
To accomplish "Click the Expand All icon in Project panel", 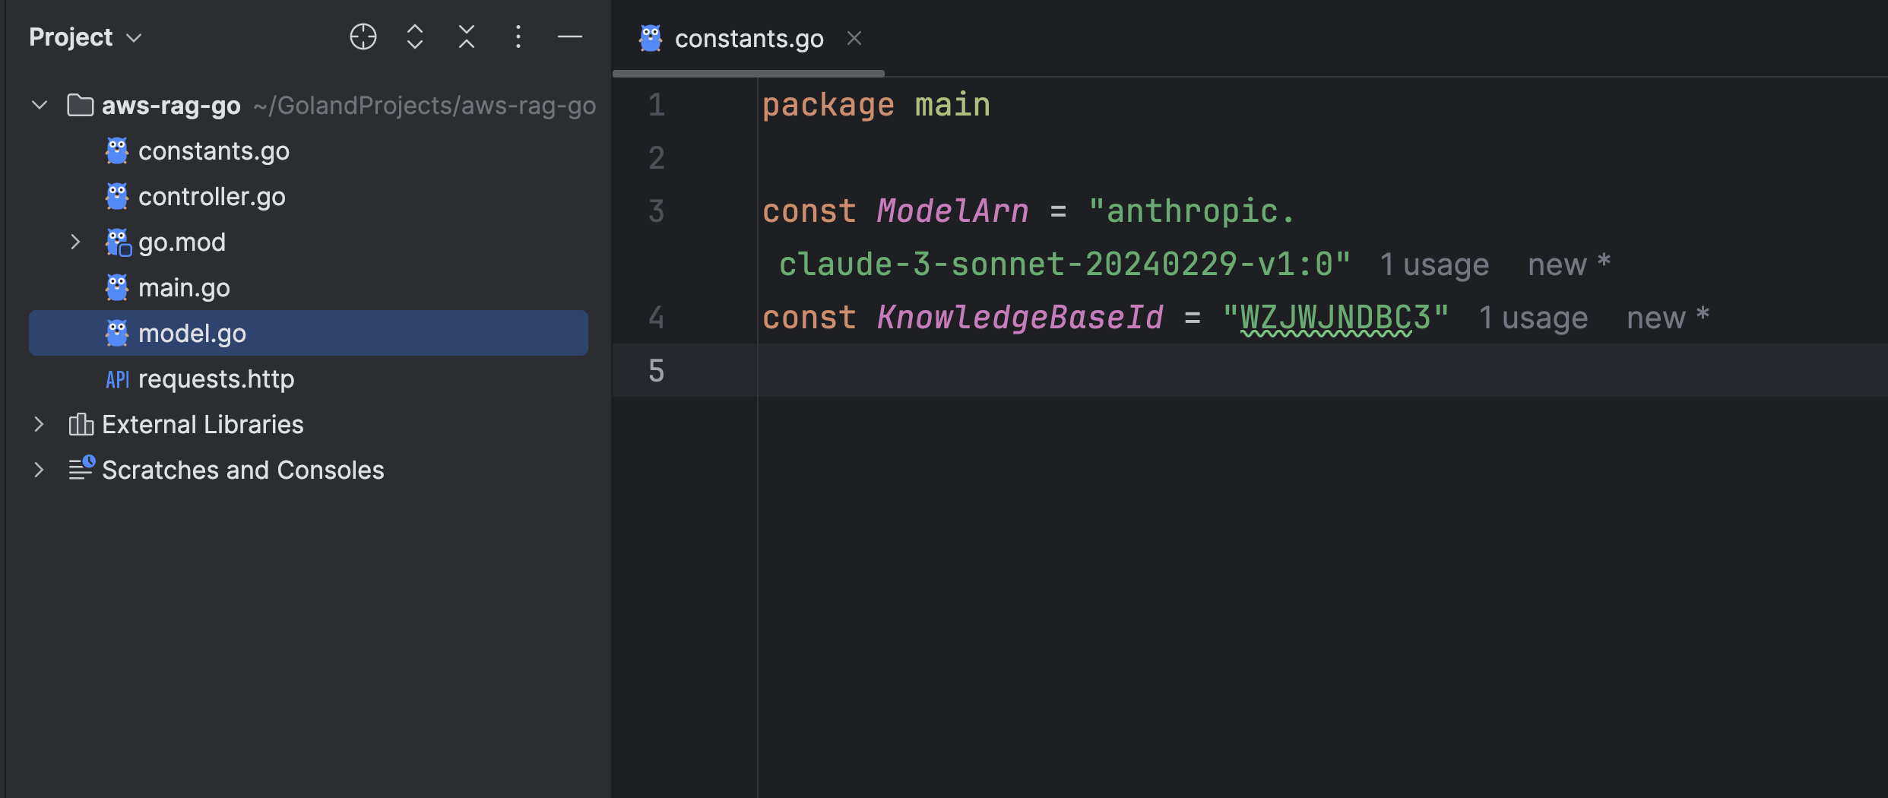I will [x=414, y=36].
